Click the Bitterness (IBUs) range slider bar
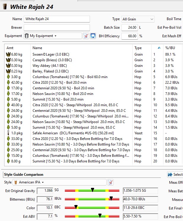The height and width of the screenshot is (221, 183). [x=92, y=199]
